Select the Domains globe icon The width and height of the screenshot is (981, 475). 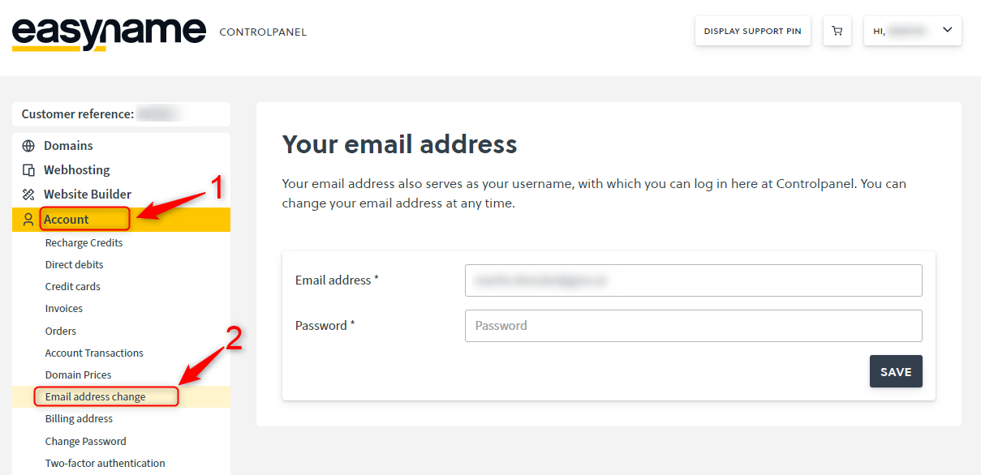(27, 145)
